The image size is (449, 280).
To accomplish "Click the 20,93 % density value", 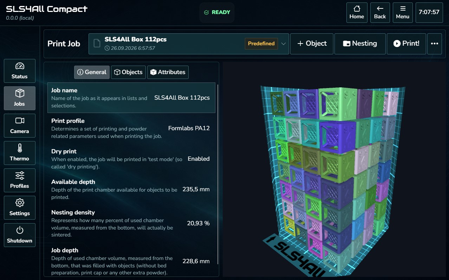I will point(199,224).
